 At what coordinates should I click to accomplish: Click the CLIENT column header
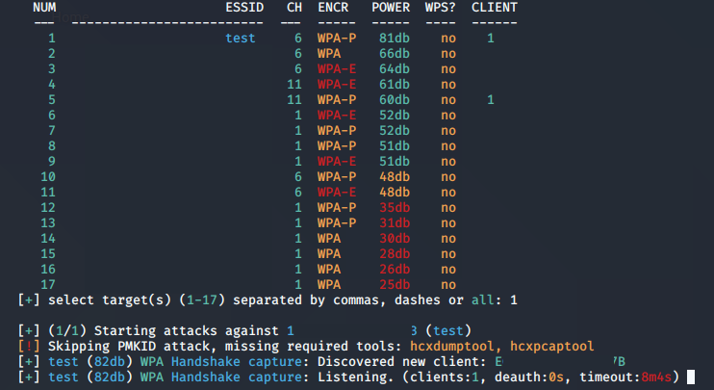tap(495, 8)
